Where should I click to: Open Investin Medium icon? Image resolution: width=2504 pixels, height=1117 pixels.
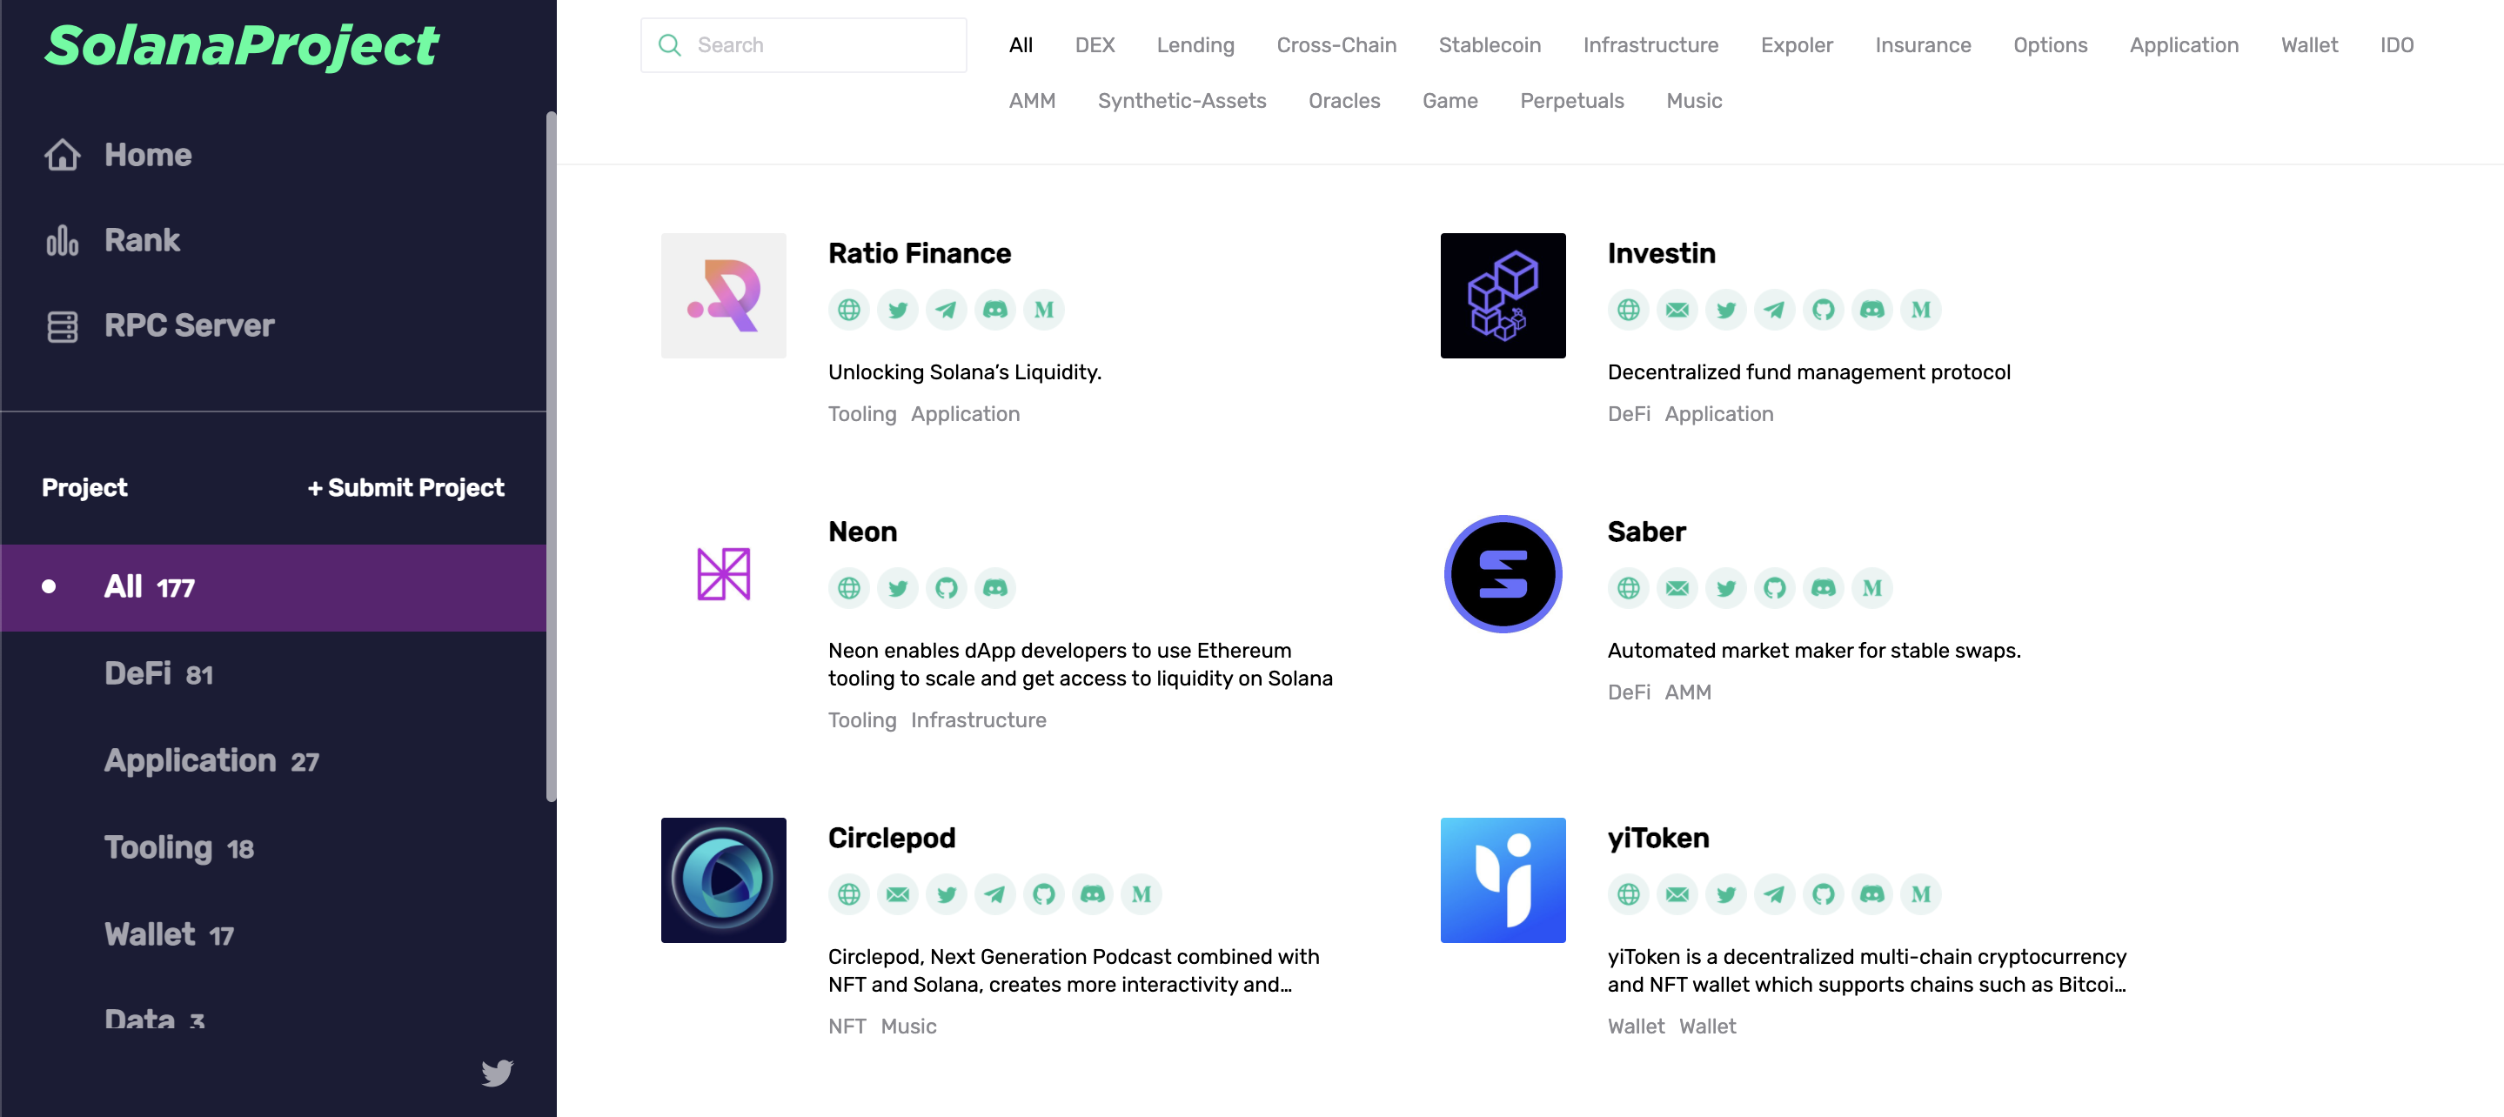pos(1921,310)
